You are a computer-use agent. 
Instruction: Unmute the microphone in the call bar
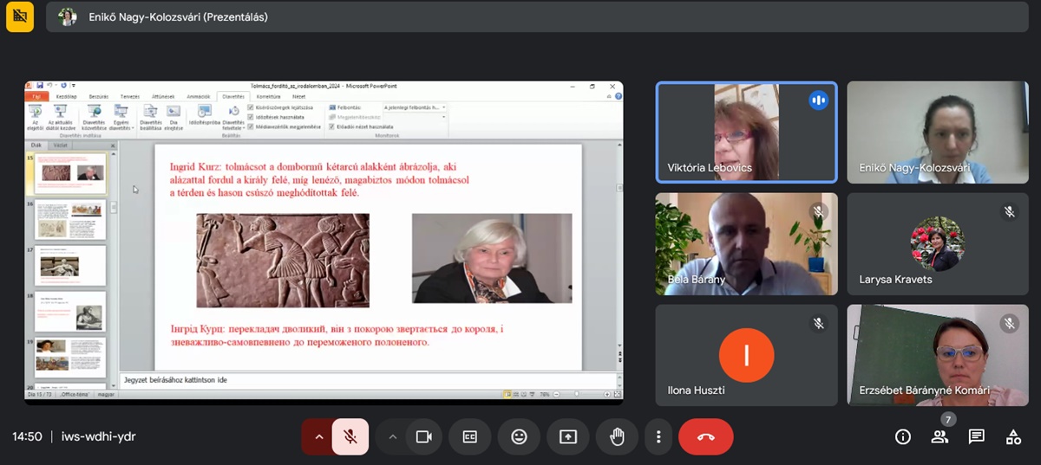(350, 436)
